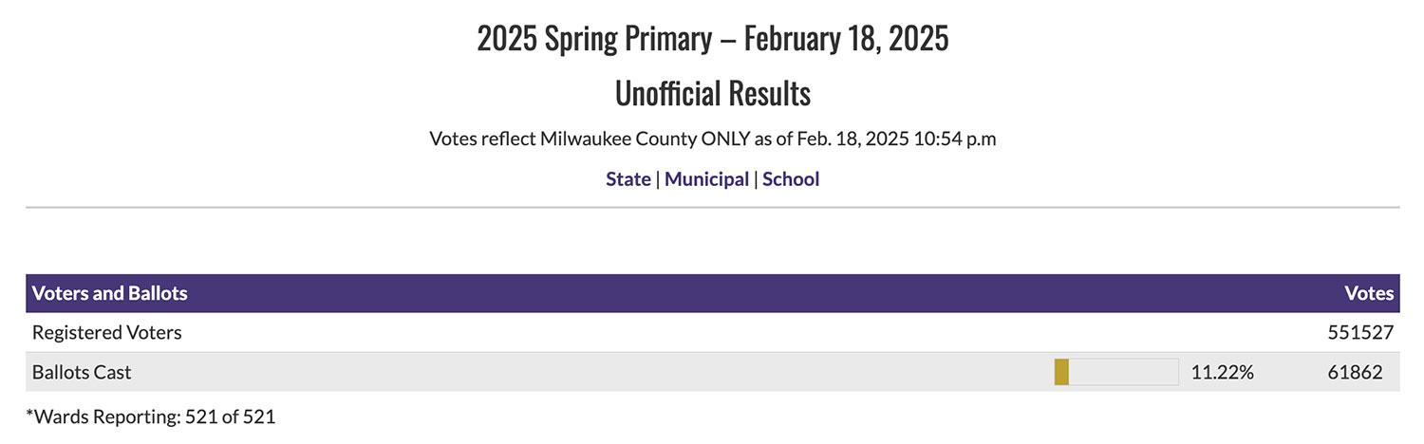
Task: Select the 2025 Spring Primary page heading
Action: 713,40
